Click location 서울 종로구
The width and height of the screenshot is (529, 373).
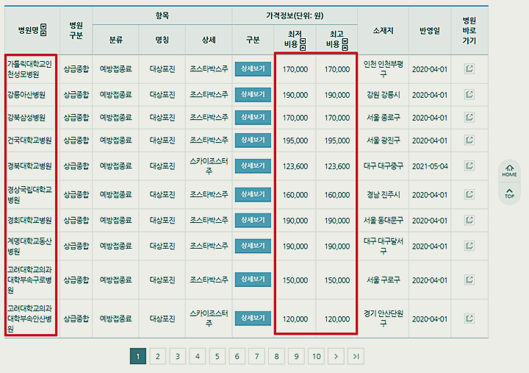click(384, 118)
